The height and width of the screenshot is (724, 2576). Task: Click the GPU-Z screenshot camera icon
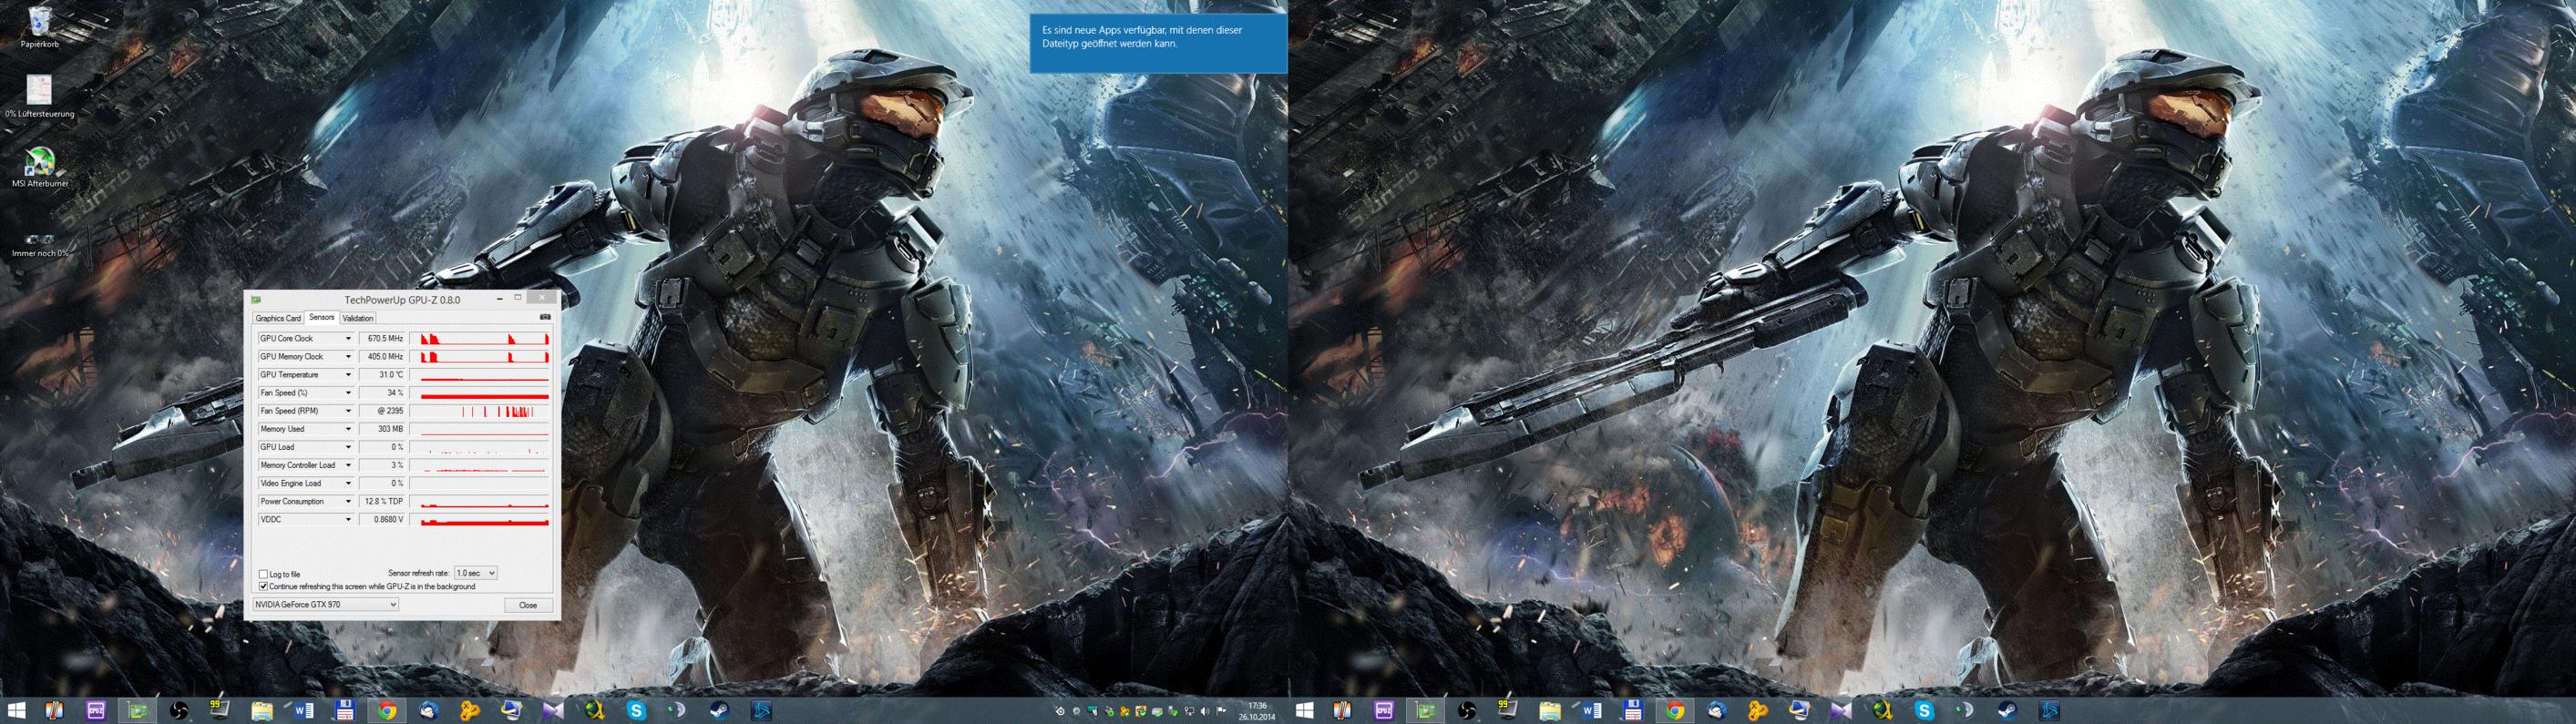click(x=545, y=317)
